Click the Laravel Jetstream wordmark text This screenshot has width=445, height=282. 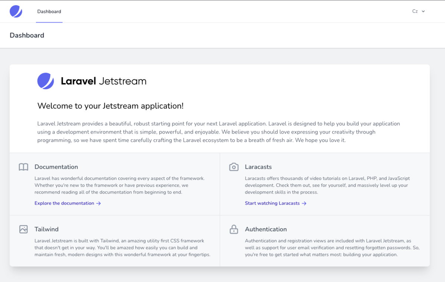[103, 81]
